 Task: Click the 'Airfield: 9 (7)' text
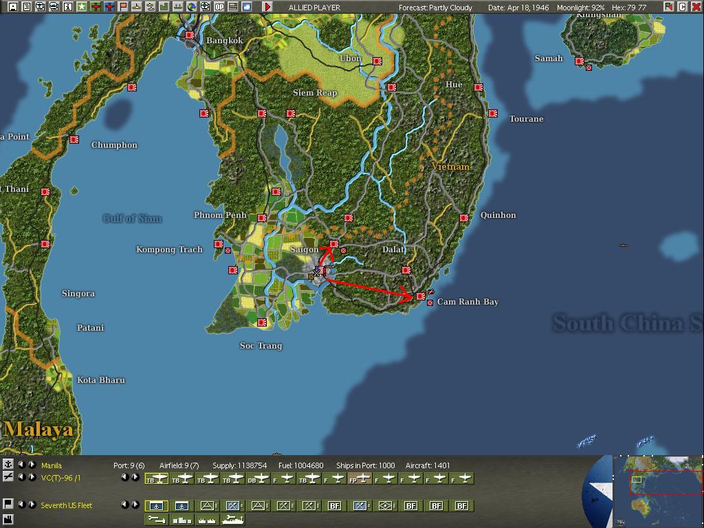179,465
